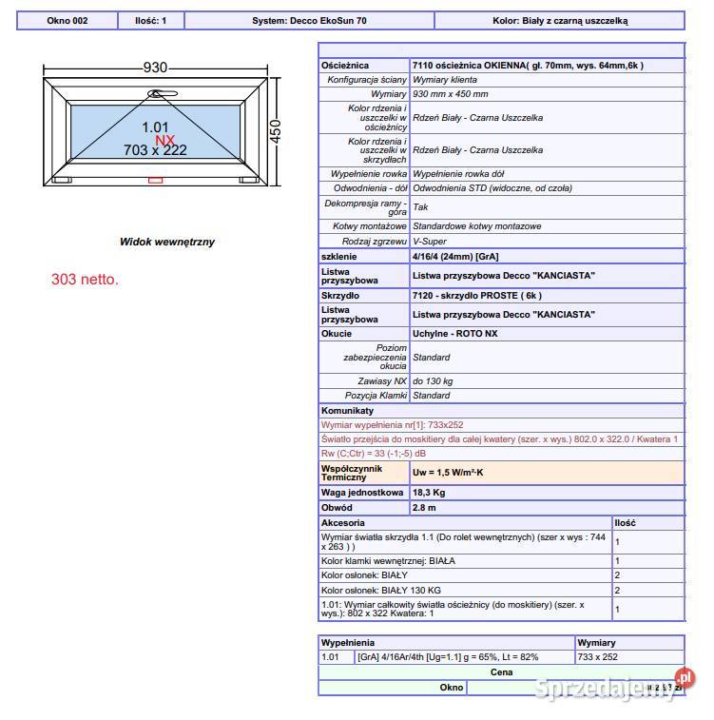
Task: Click the red NX label in the diagram
Action: tap(164, 140)
